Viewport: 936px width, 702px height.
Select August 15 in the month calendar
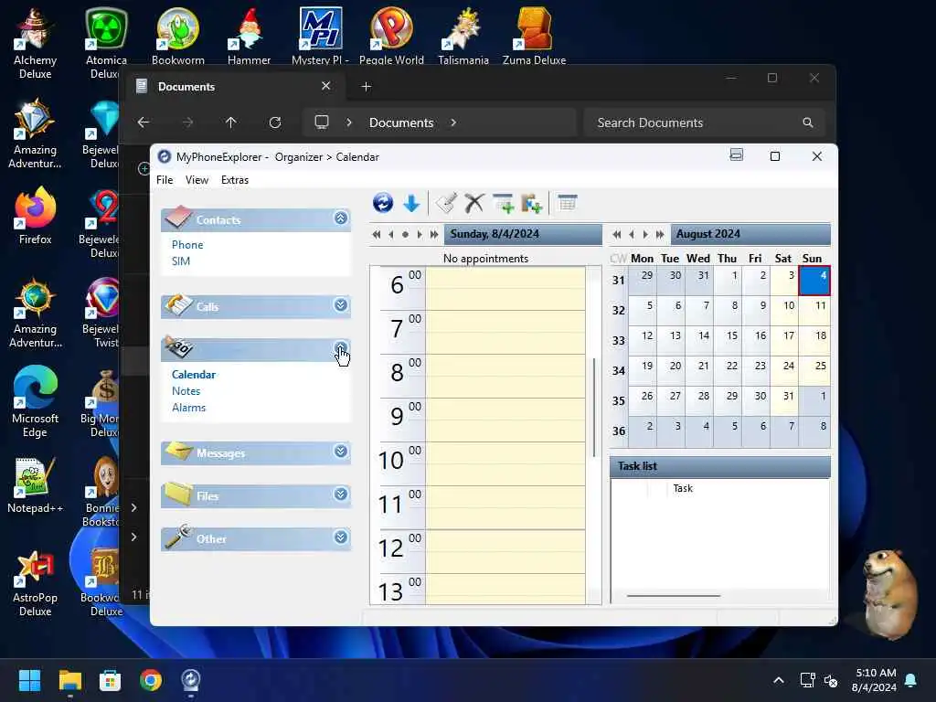coord(727,341)
